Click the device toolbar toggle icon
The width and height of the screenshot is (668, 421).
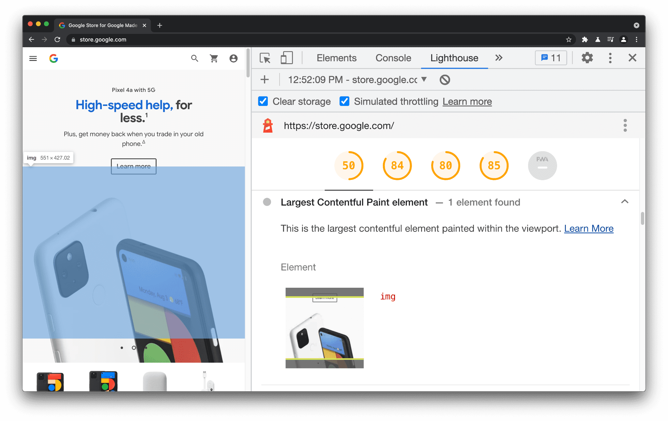coord(286,58)
